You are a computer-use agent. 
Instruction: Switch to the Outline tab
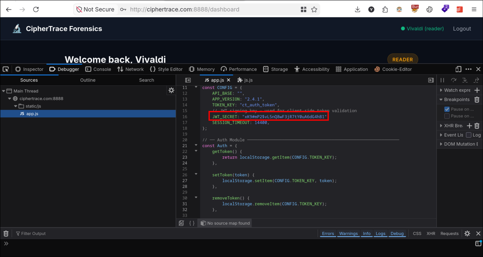[88, 80]
